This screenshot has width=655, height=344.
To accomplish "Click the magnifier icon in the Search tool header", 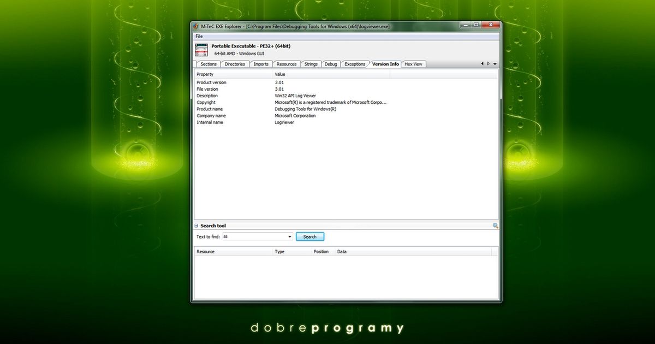I will 495,226.
